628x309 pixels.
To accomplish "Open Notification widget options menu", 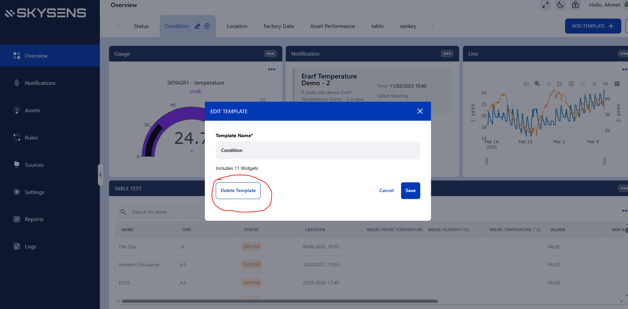I will (x=447, y=54).
